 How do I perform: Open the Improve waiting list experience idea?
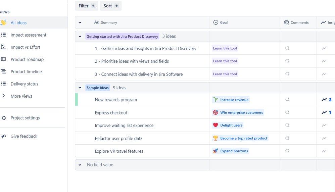click(124, 126)
